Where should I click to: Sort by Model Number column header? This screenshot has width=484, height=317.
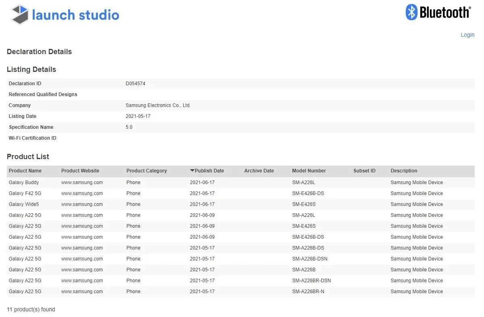pos(309,171)
